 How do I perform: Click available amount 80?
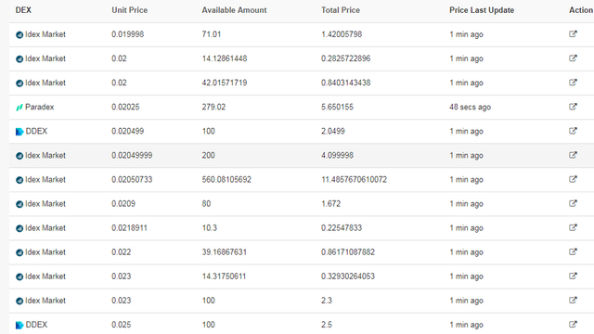tap(206, 204)
